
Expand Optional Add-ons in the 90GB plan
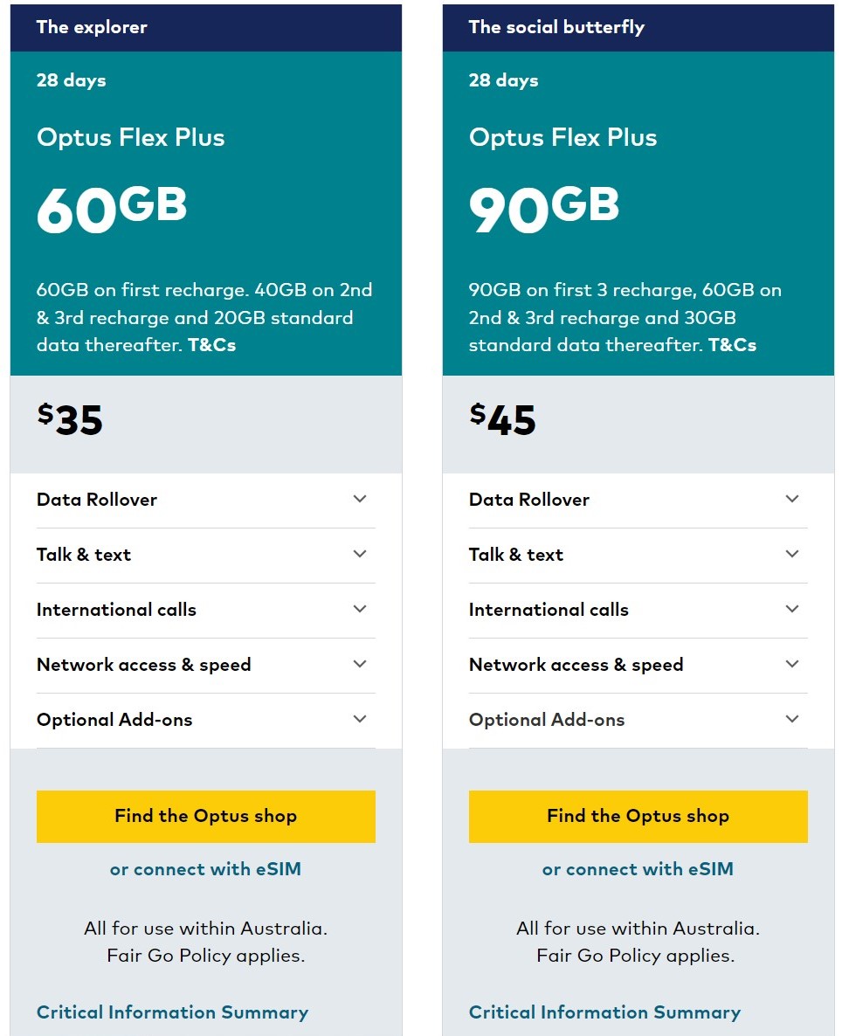(x=638, y=720)
